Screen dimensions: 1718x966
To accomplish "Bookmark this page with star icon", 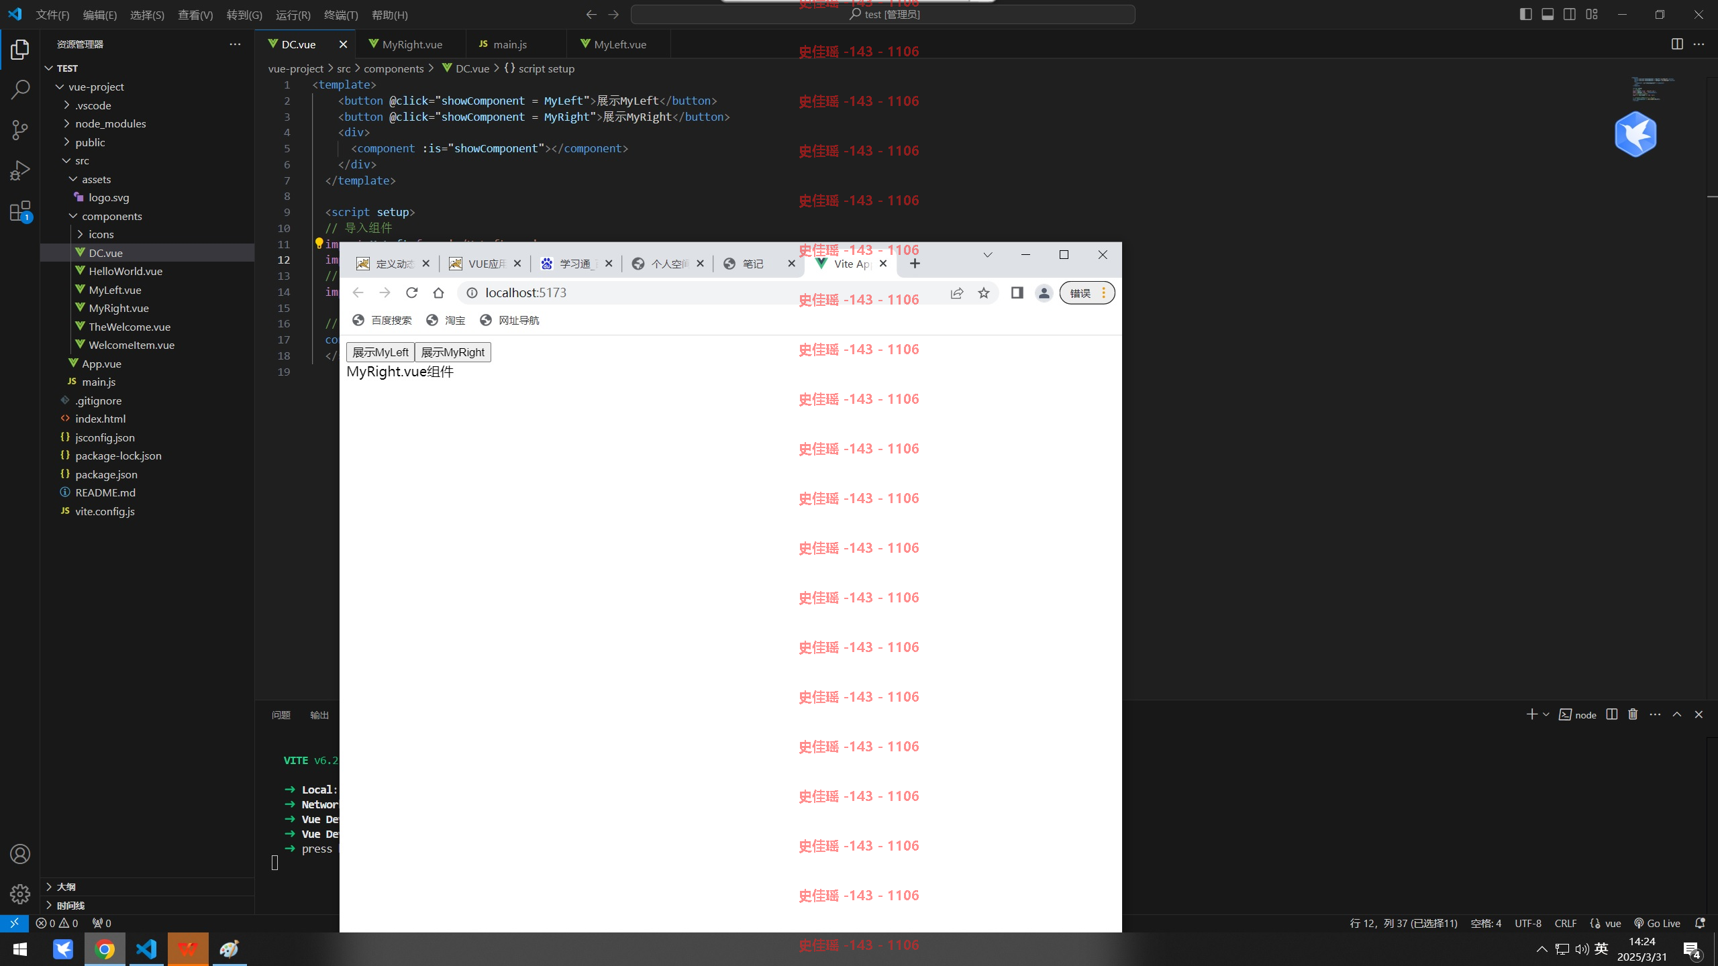I will (984, 292).
